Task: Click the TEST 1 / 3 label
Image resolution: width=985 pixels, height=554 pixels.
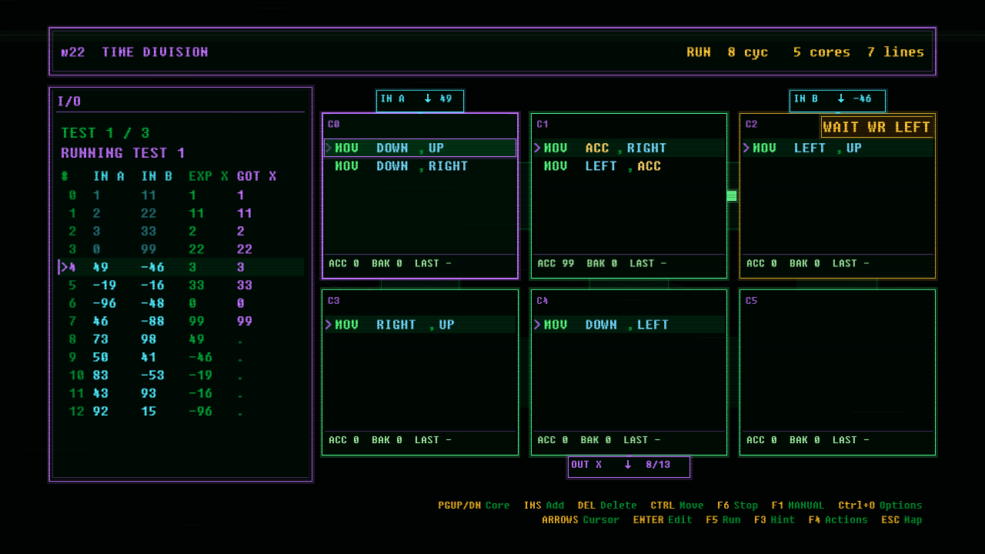Action: pos(106,133)
